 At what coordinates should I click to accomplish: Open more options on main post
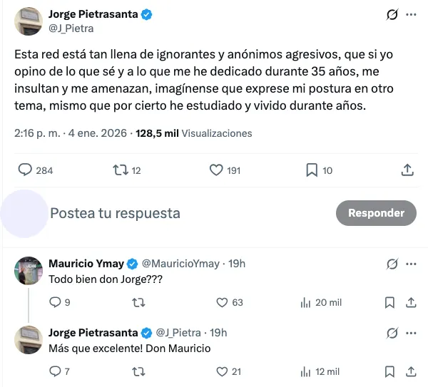click(412, 15)
